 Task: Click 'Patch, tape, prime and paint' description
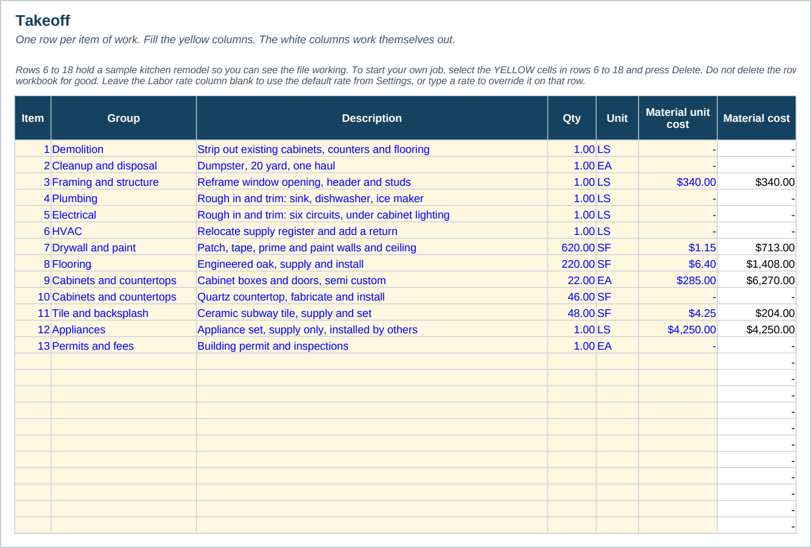point(372,248)
